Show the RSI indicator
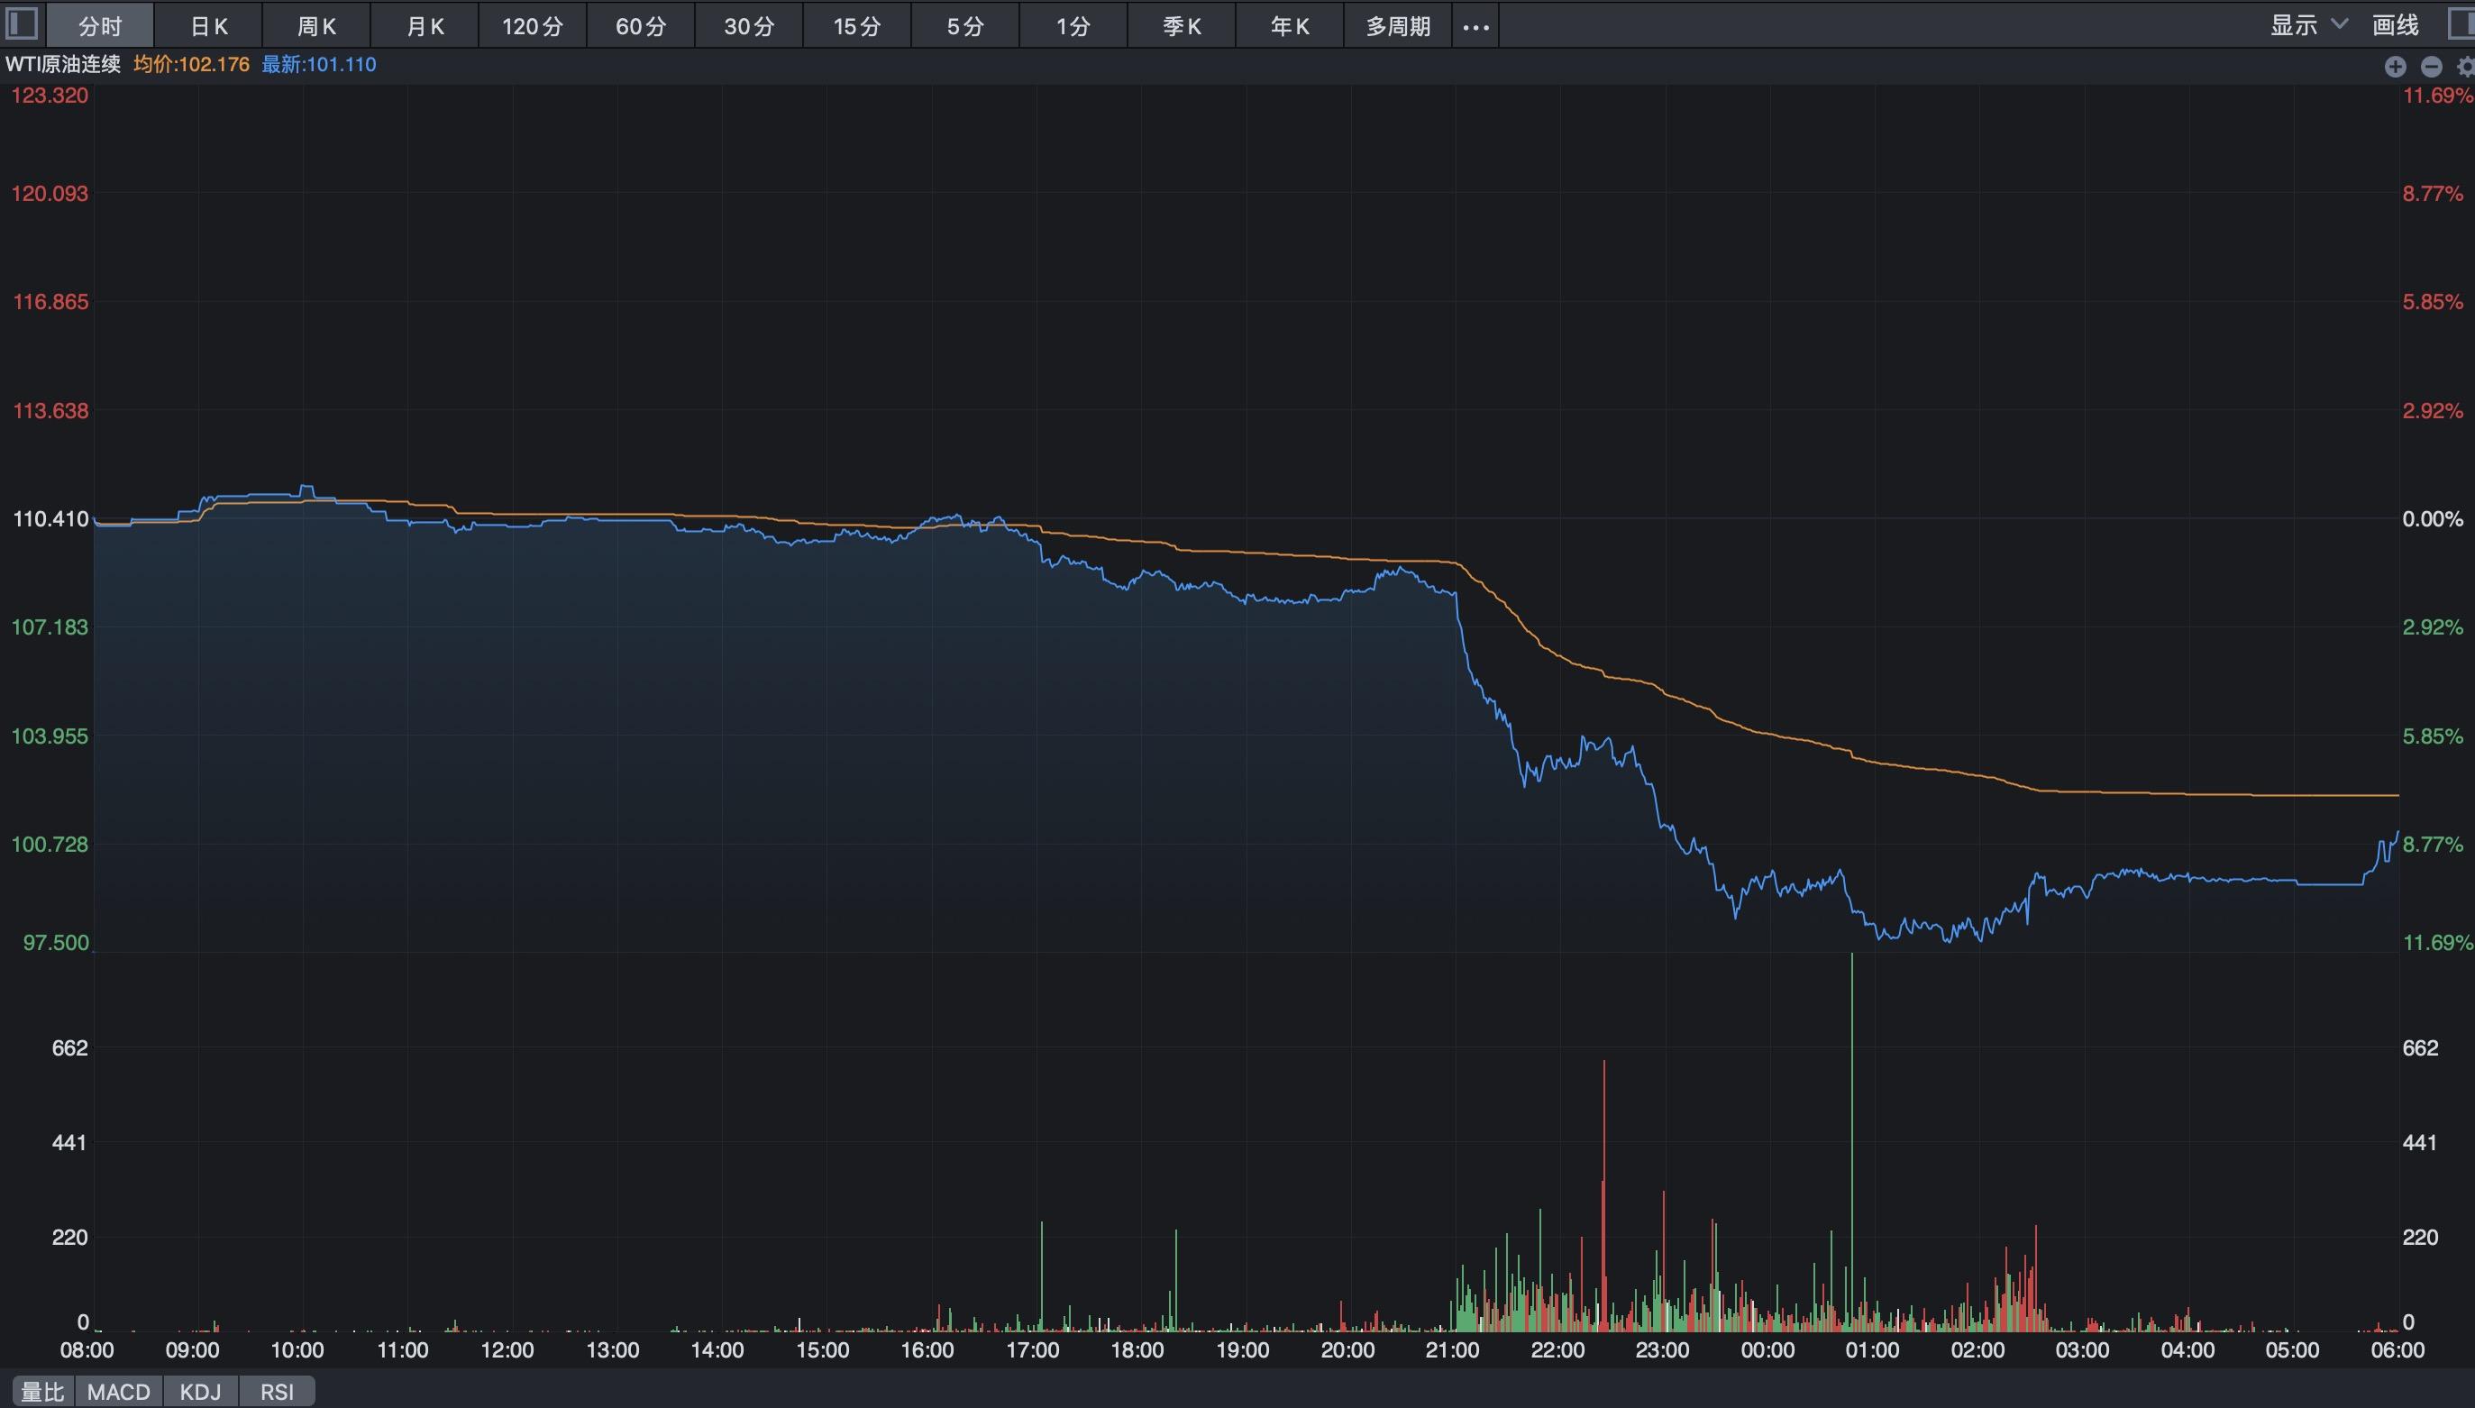Viewport: 2475px width, 1408px height. (277, 1392)
